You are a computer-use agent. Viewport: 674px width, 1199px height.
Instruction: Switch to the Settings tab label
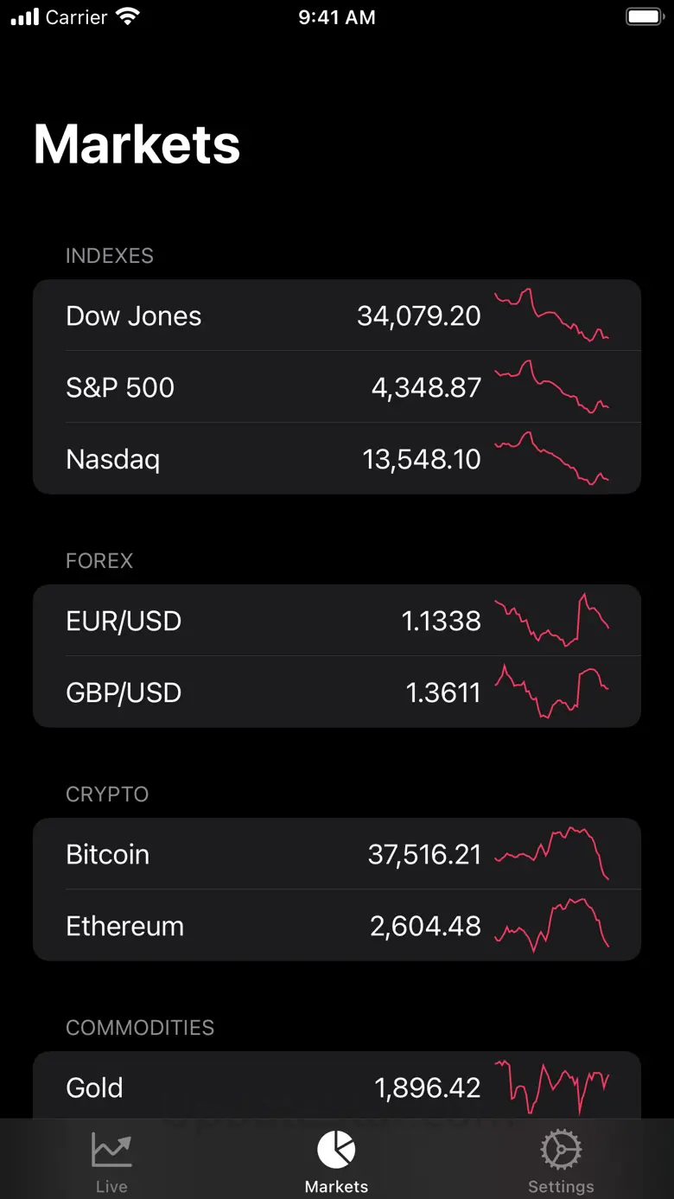(561, 1187)
